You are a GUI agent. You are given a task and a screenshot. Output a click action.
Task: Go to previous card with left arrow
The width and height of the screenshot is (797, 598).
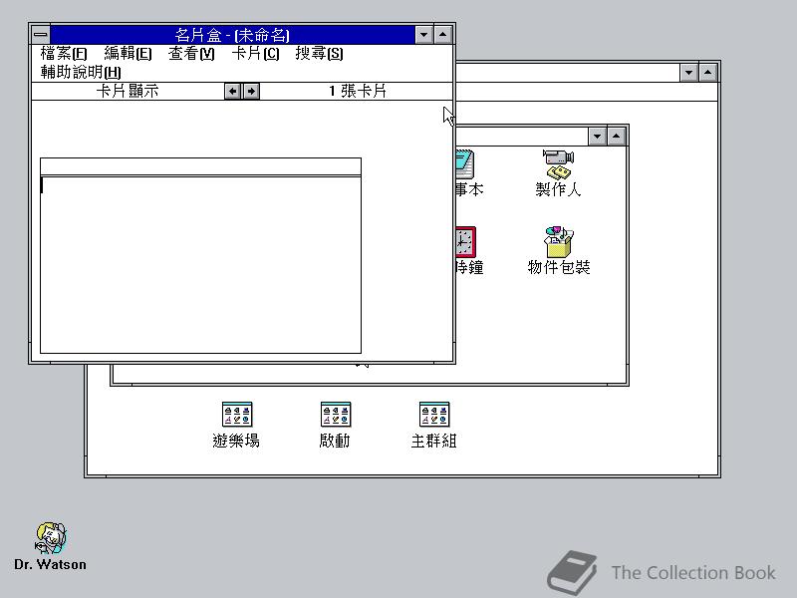click(x=233, y=91)
